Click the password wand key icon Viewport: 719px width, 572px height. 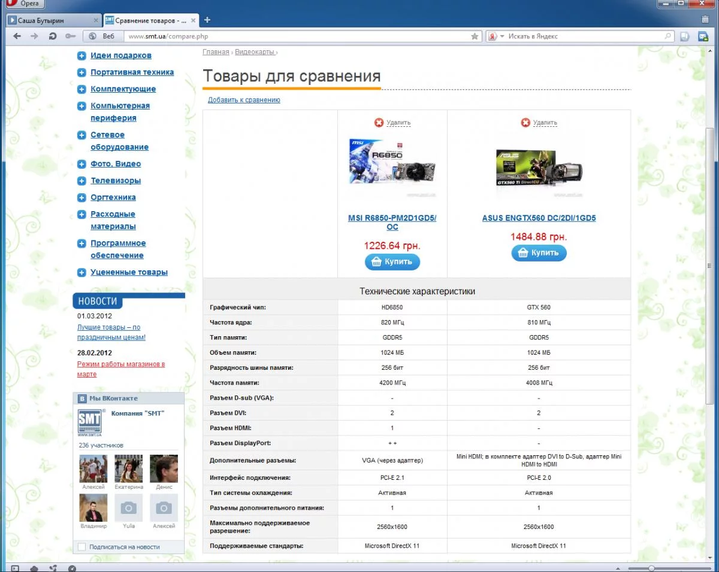tap(70, 36)
